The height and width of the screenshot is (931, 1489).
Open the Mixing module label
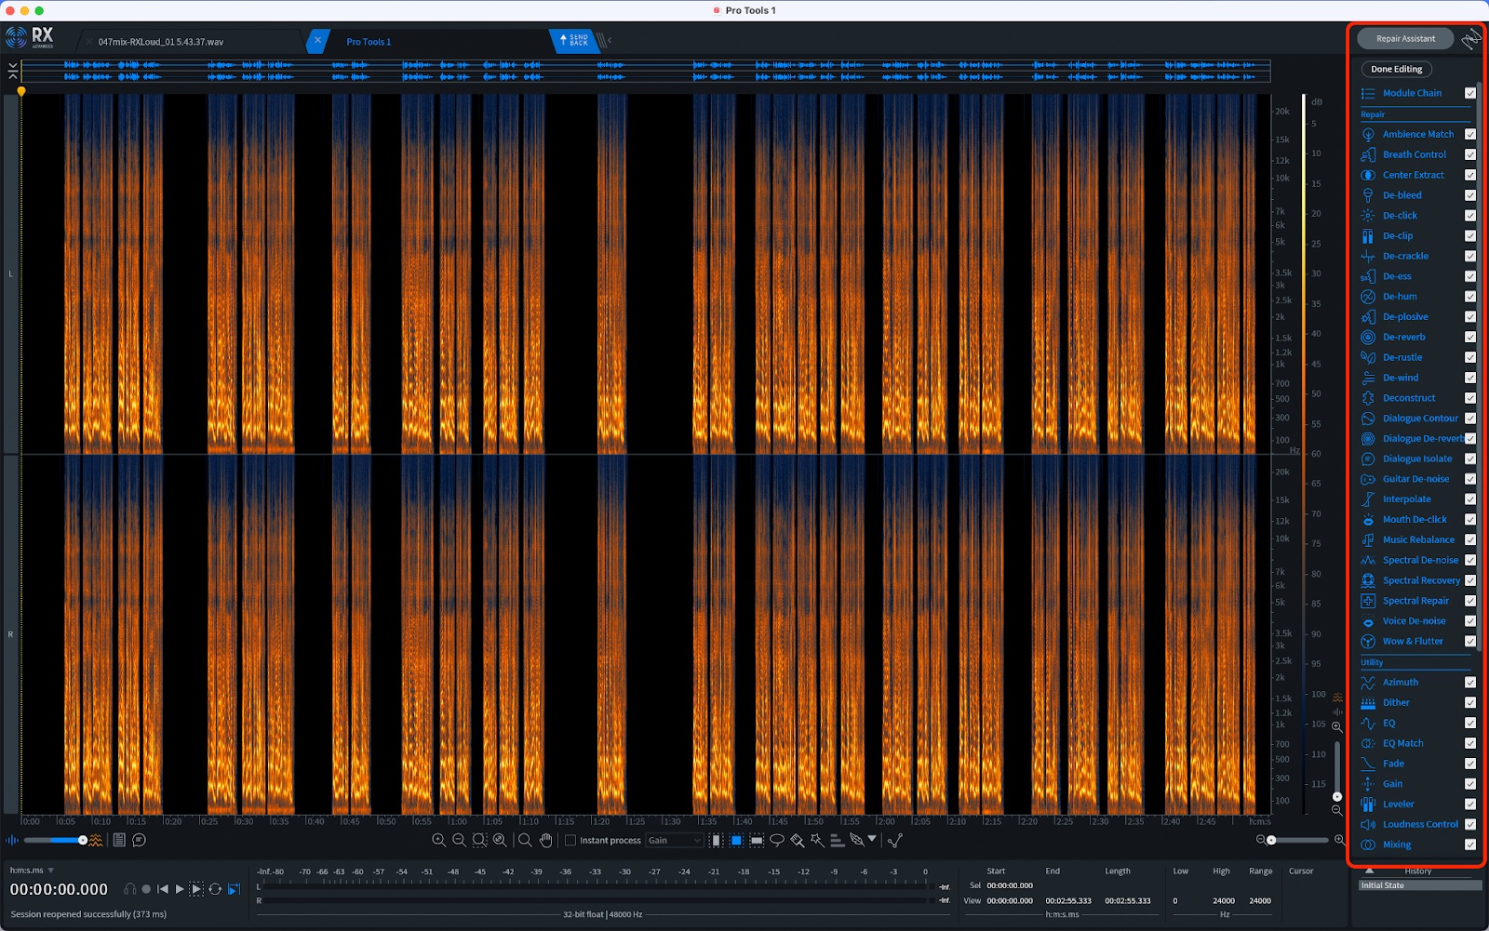pyautogui.click(x=1397, y=845)
